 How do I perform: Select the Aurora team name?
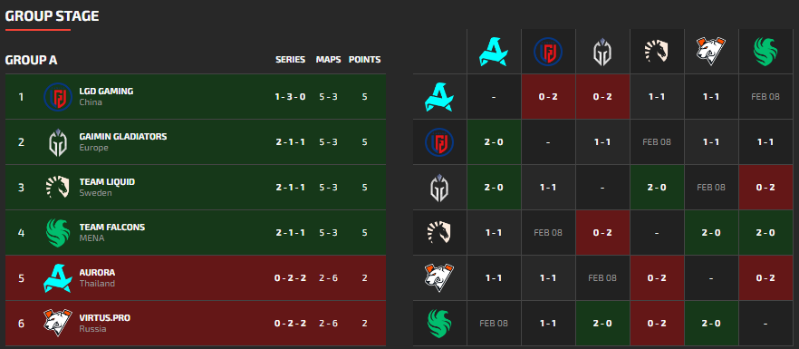coord(97,273)
